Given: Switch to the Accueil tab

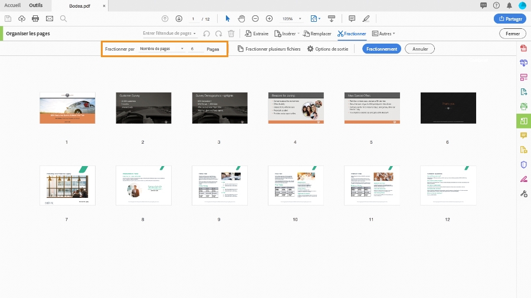Looking at the screenshot, I should (x=12, y=5).
